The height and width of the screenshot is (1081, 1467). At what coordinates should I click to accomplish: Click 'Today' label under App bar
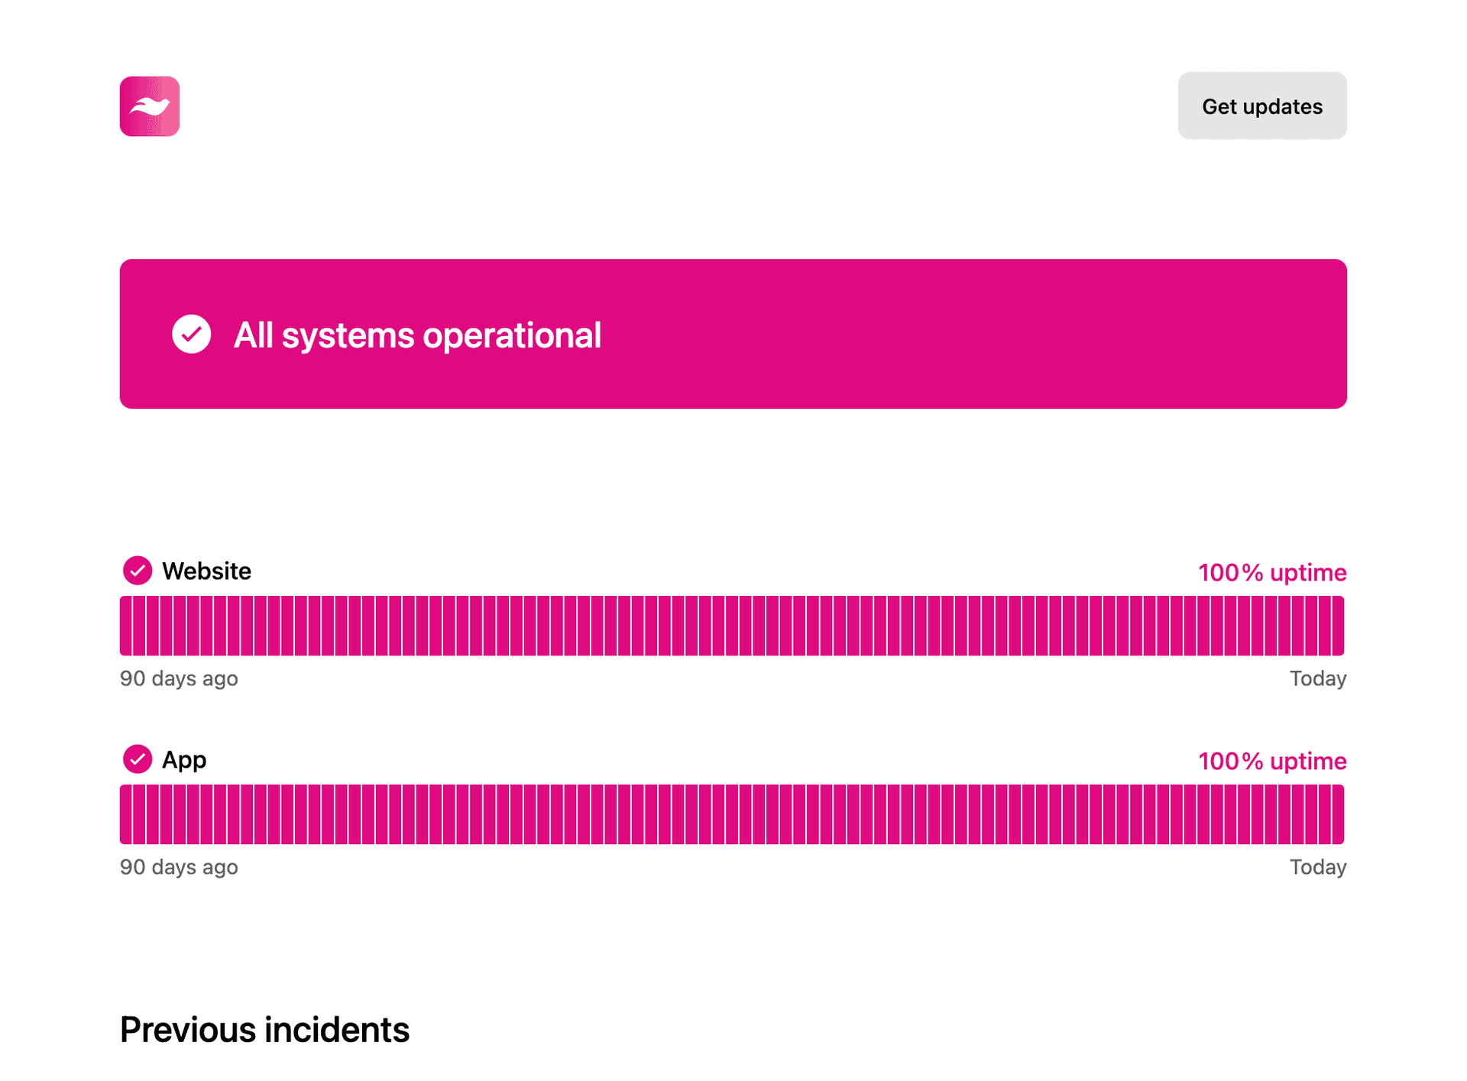(x=1318, y=867)
